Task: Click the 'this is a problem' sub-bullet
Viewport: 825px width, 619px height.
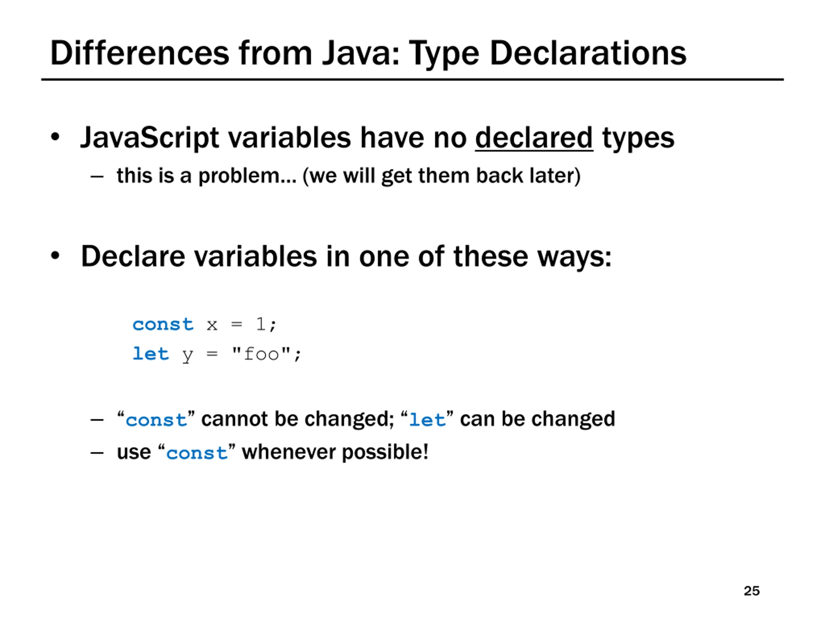Action: (348, 176)
